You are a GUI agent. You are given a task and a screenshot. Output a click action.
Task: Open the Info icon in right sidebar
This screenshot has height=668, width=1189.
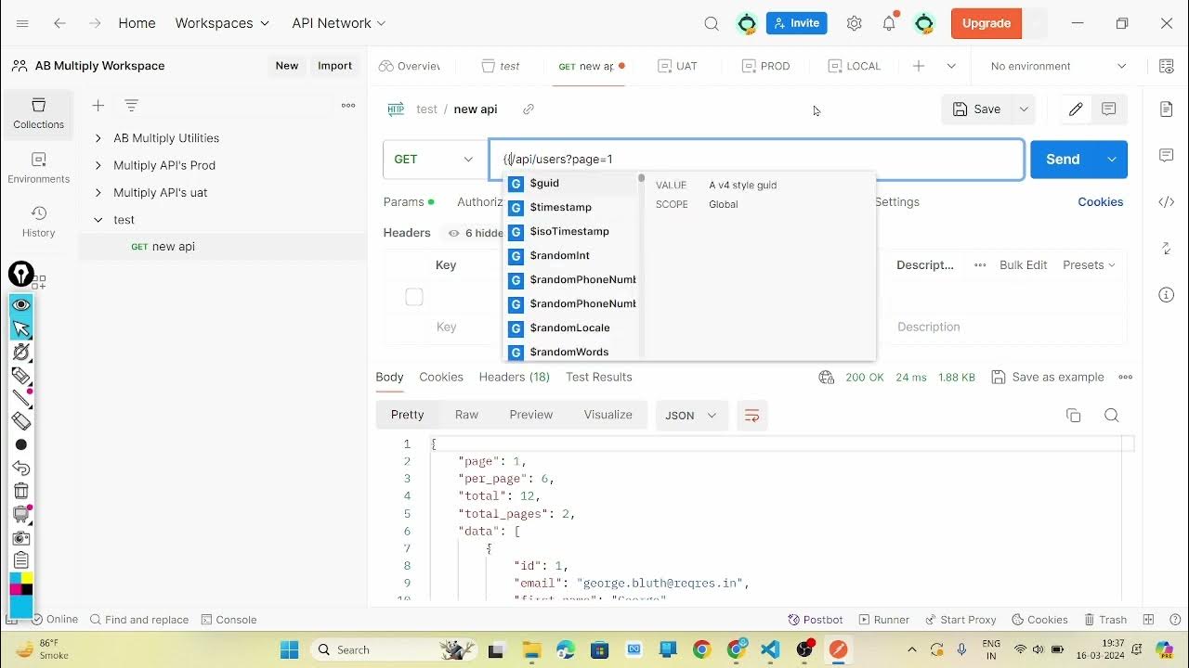click(x=1167, y=295)
